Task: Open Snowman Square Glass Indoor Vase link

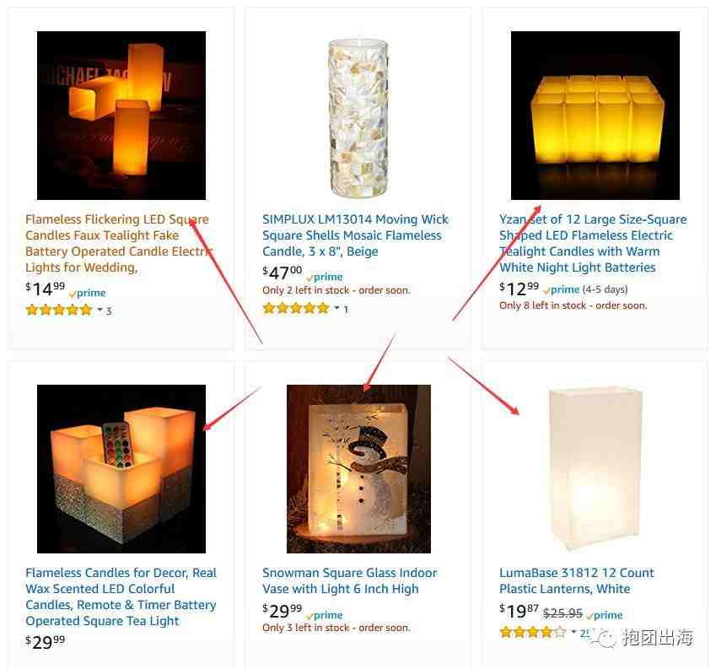Action: tap(350, 580)
